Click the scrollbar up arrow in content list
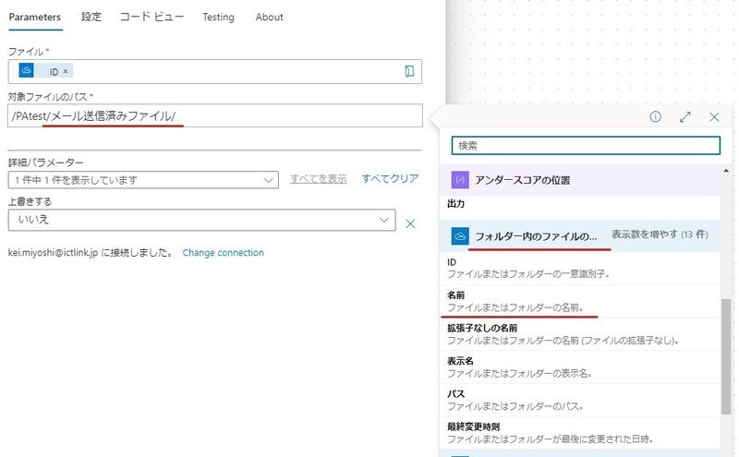The height and width of the screenshot is (457, 739). point(726,171)
